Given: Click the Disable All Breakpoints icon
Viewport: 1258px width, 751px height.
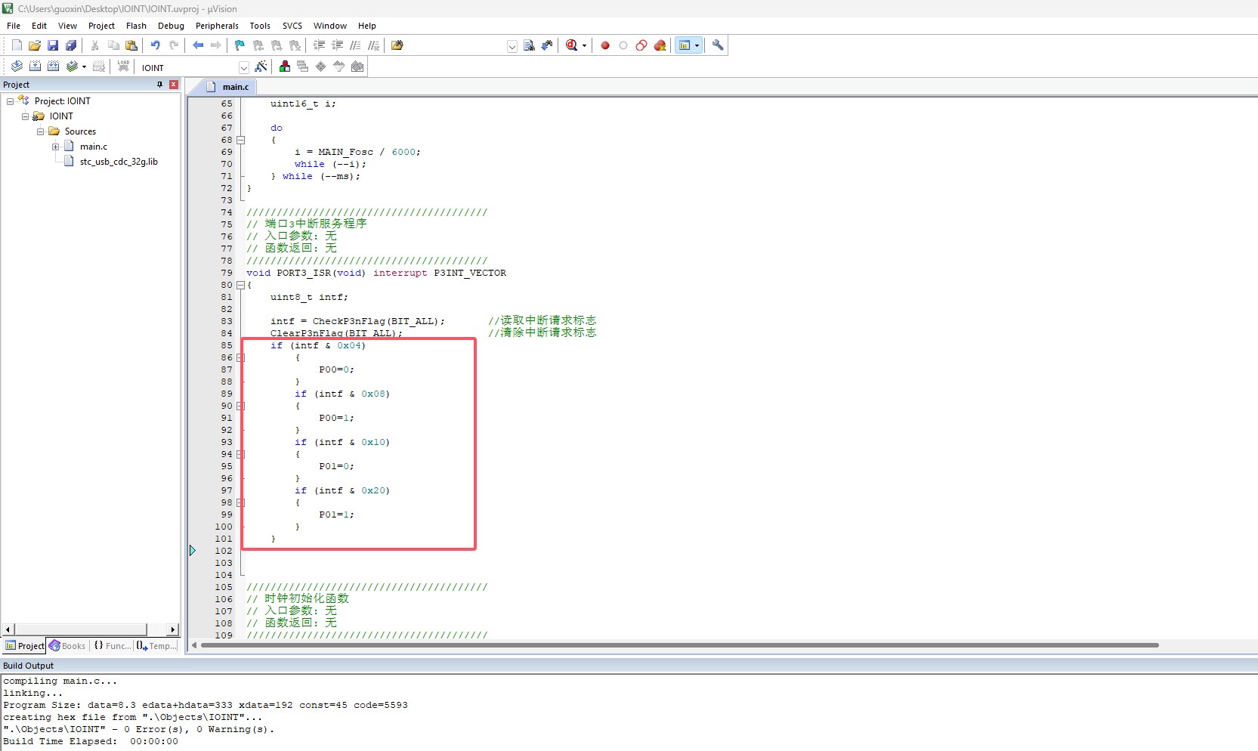Looking at the screenshot, I should coord(641,45).
